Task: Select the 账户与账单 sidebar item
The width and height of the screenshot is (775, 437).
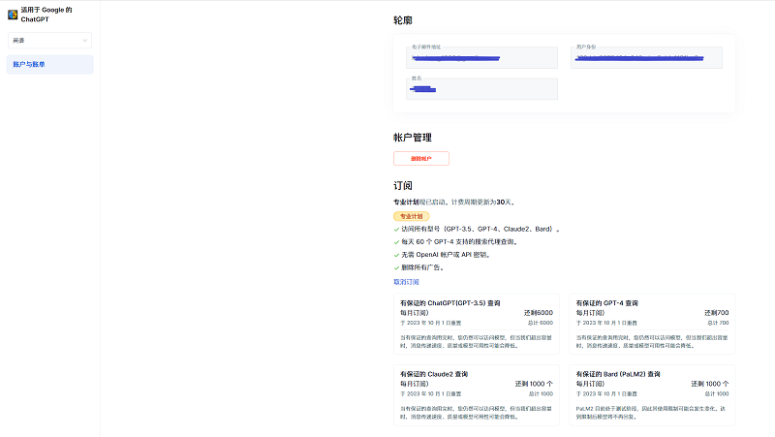Action: point(50,65)
